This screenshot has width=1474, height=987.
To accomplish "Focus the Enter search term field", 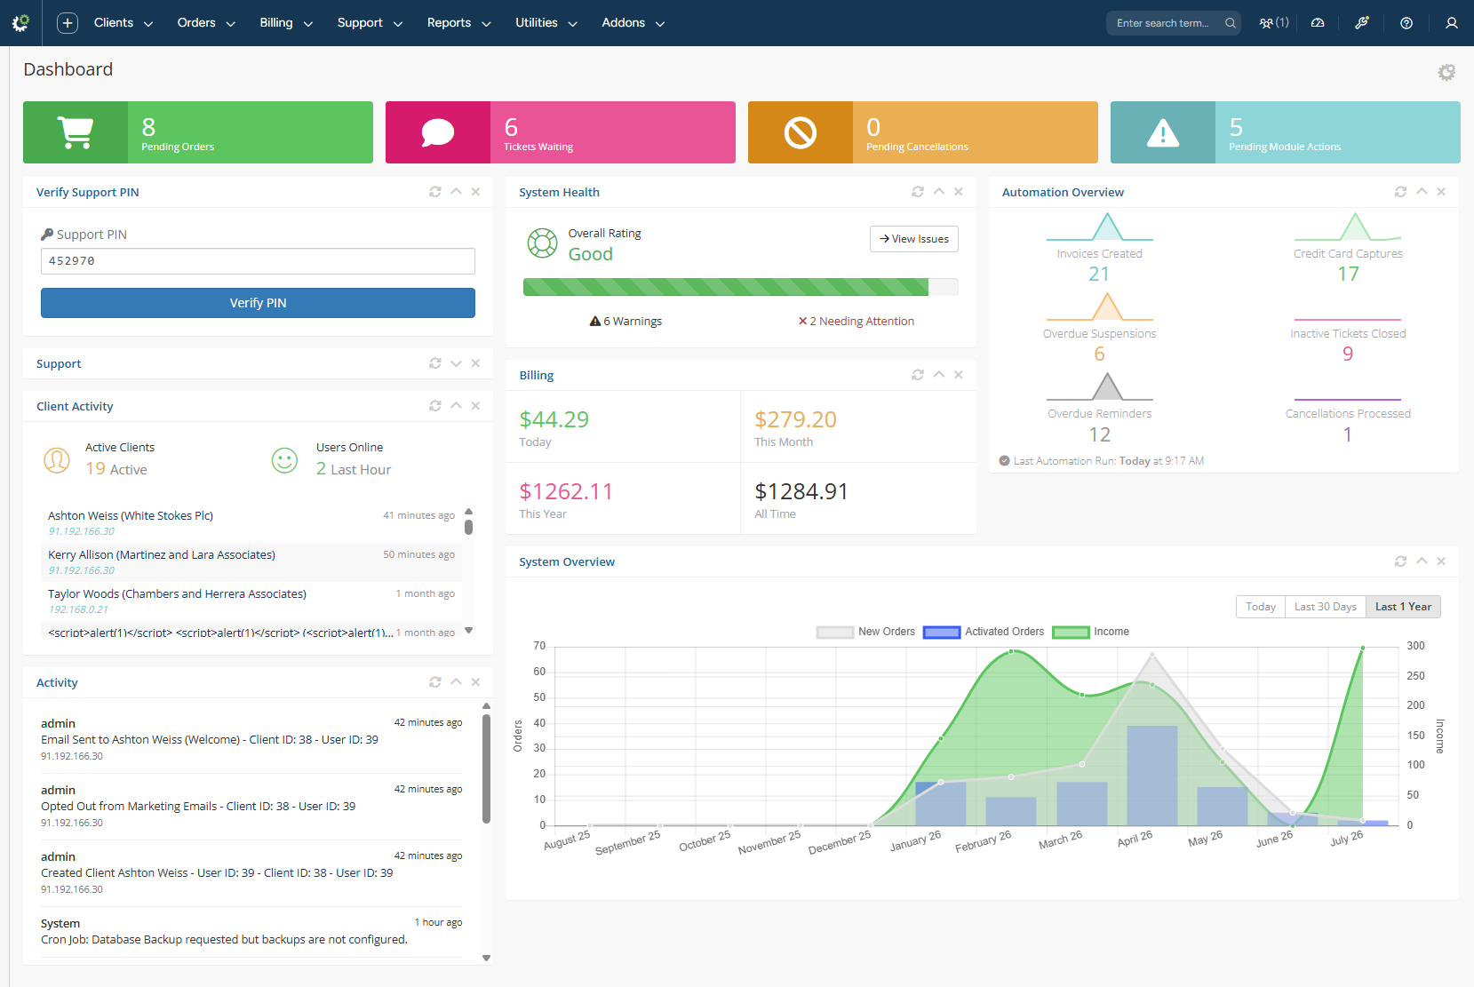I will (x=1165, y=23).
